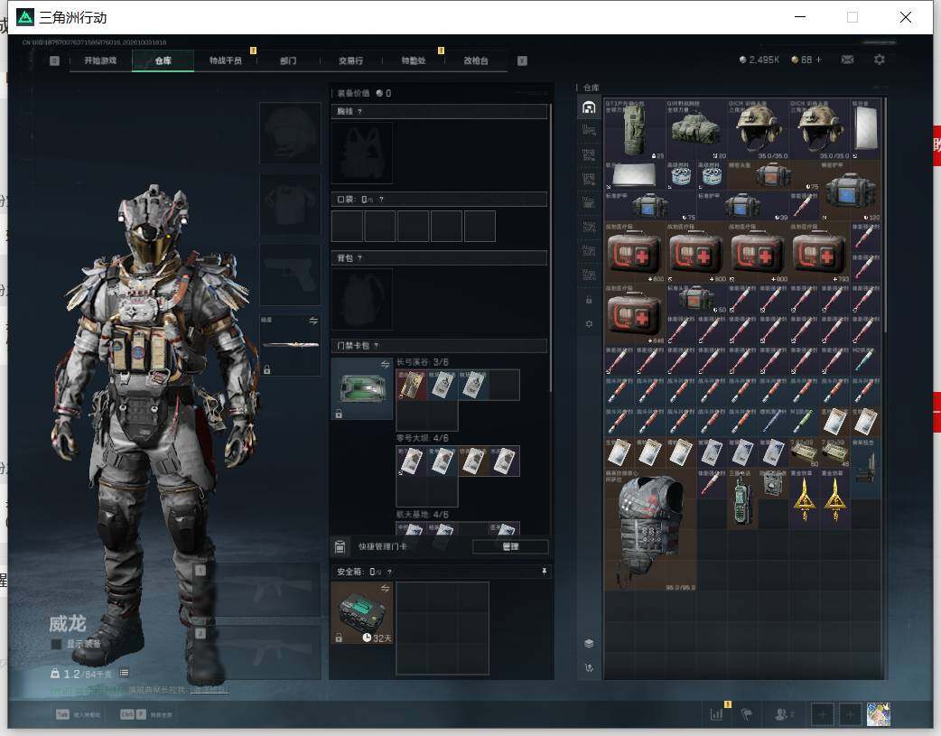
Task: Toggle the lock on the safe box
Action: pyautogui.click(x=339, y=638)
